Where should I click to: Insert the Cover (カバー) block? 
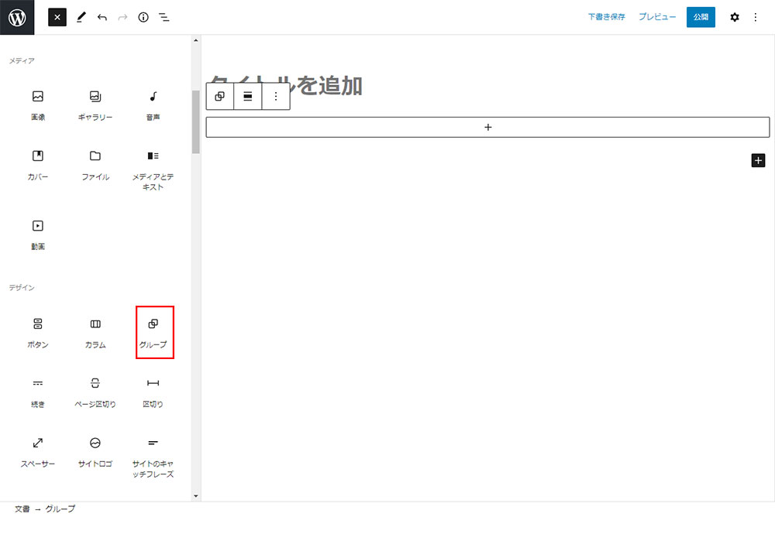pos(37,164)
